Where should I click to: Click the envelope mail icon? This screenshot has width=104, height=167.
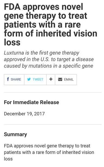tap(60, 79)
